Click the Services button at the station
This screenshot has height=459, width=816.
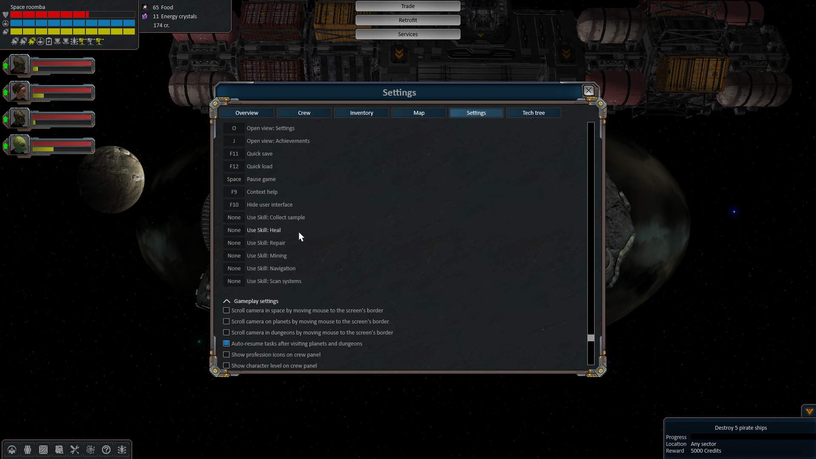pos(408,34)
